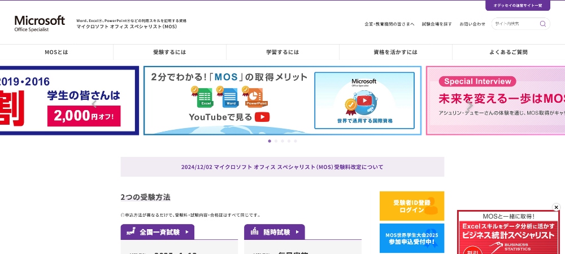This screenshot has width=565, height=254.
Task: Click the ビジネス統計スペシャリスト ad
Action: [508, 232]
